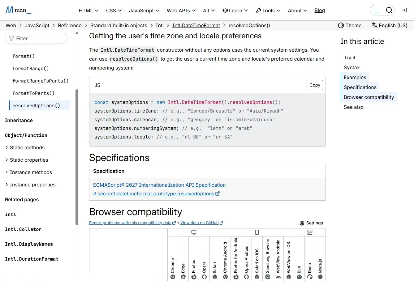This screenshot has width=414, height=281.
Task: Click the mobile platform icon in compatibility table
Action: pos(257,232)
